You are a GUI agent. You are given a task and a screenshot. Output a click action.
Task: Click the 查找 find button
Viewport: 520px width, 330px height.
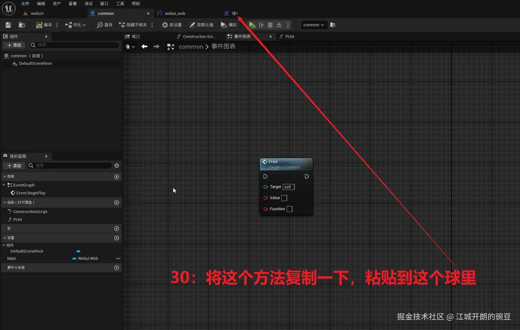[105, 25]
